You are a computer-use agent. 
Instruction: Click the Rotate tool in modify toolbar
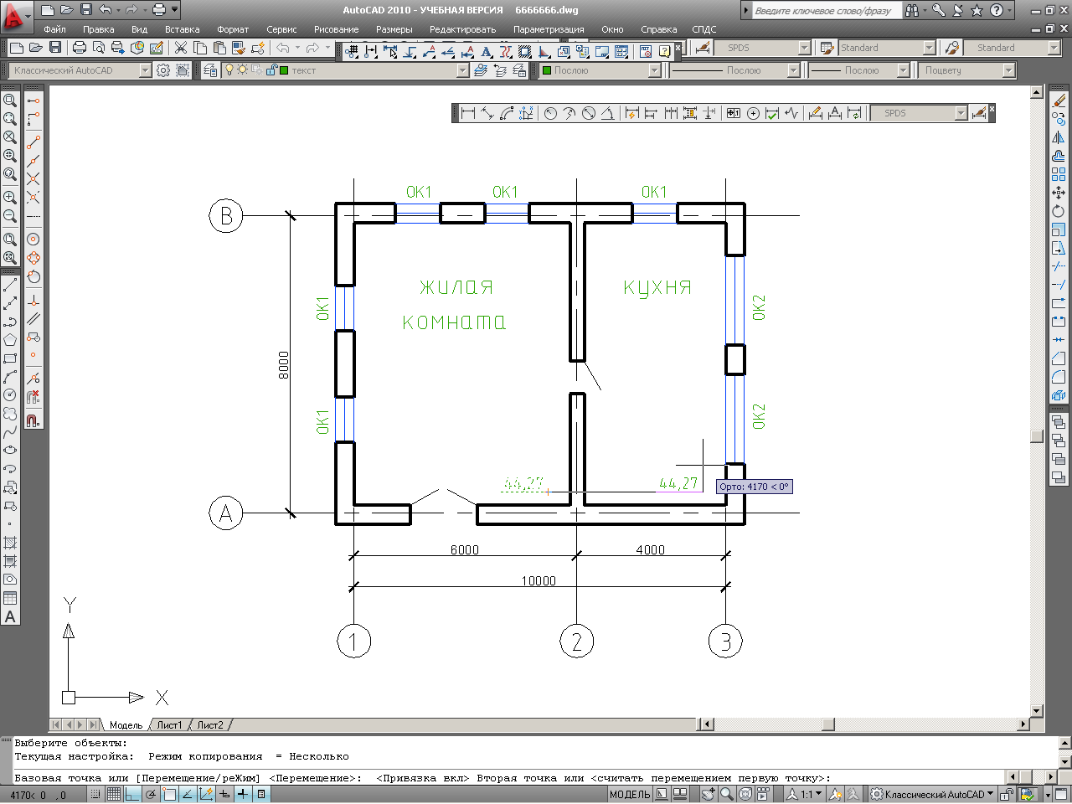(1059, 211)
